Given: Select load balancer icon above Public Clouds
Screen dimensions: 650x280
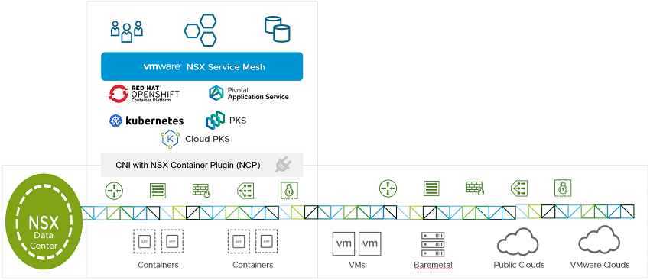Looking at the screenshot, I should click(519, 188).
